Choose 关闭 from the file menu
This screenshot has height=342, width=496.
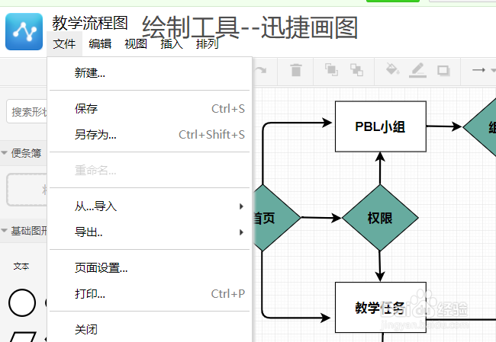(x=150, y=329)
